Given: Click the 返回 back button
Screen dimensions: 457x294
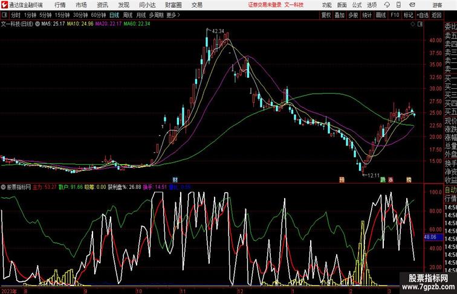Looking at the screenshot, I should [436, 15].
